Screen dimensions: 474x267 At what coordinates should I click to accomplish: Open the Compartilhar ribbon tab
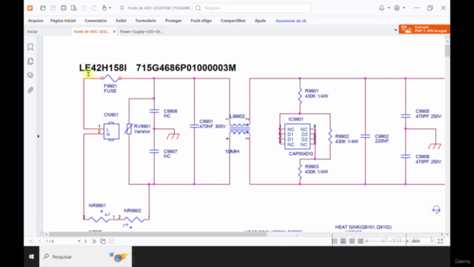233,21
